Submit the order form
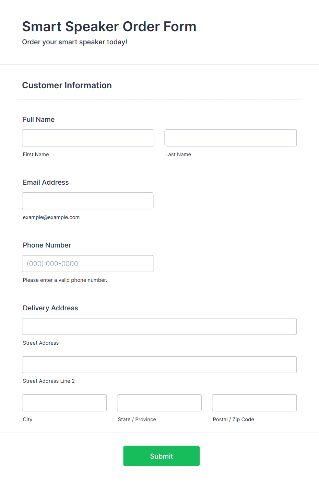 pos(162,456)
